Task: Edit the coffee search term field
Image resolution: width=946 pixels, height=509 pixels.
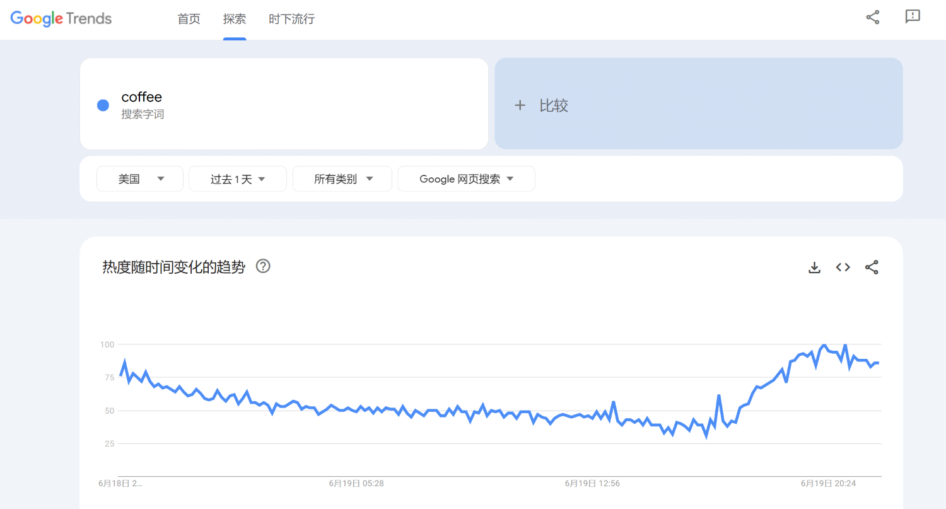Action: click(x=284, y=104)
